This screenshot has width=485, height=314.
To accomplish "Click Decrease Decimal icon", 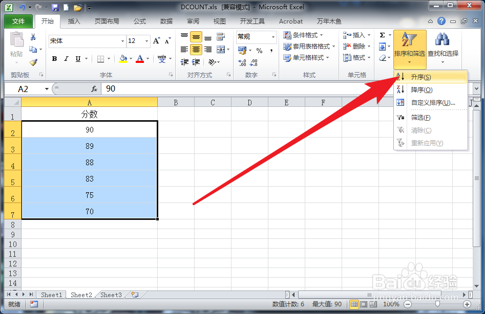I will 254,63.
